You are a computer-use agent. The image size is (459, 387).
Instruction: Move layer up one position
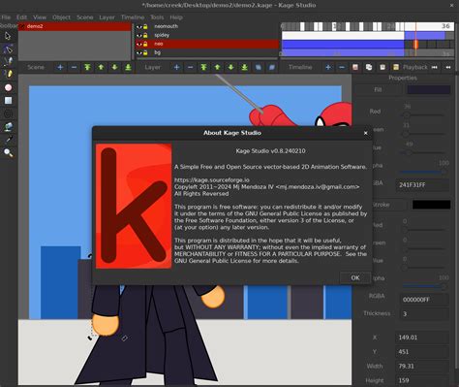[x=217, y=67]
